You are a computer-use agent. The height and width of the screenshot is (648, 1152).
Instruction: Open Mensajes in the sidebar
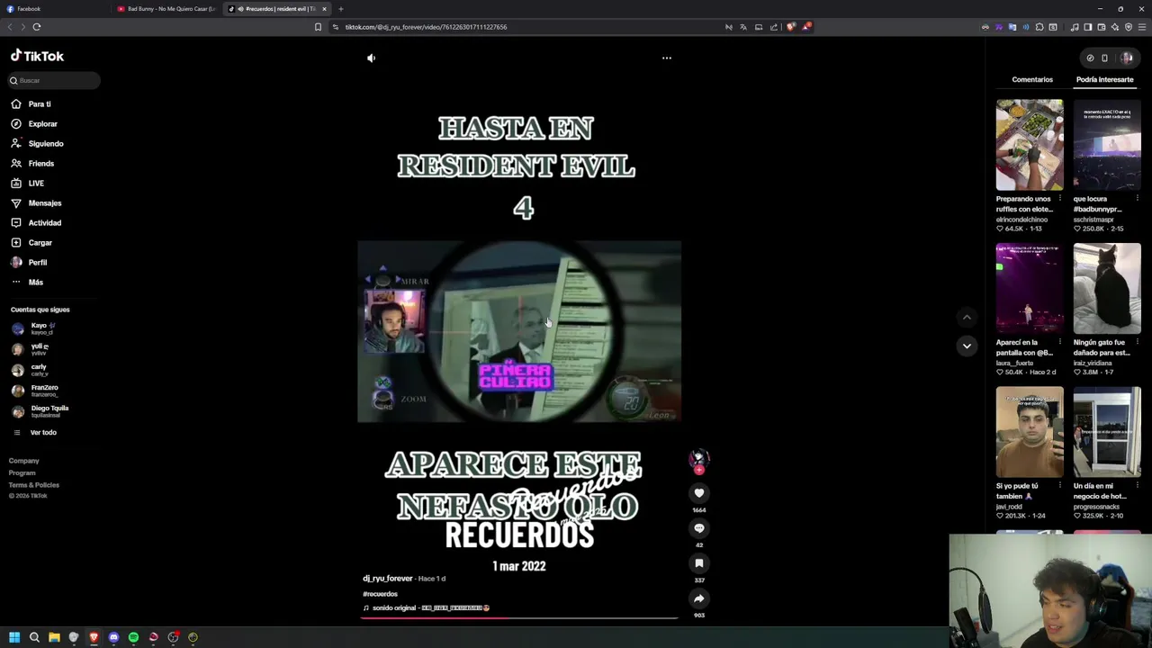(44, 203)
